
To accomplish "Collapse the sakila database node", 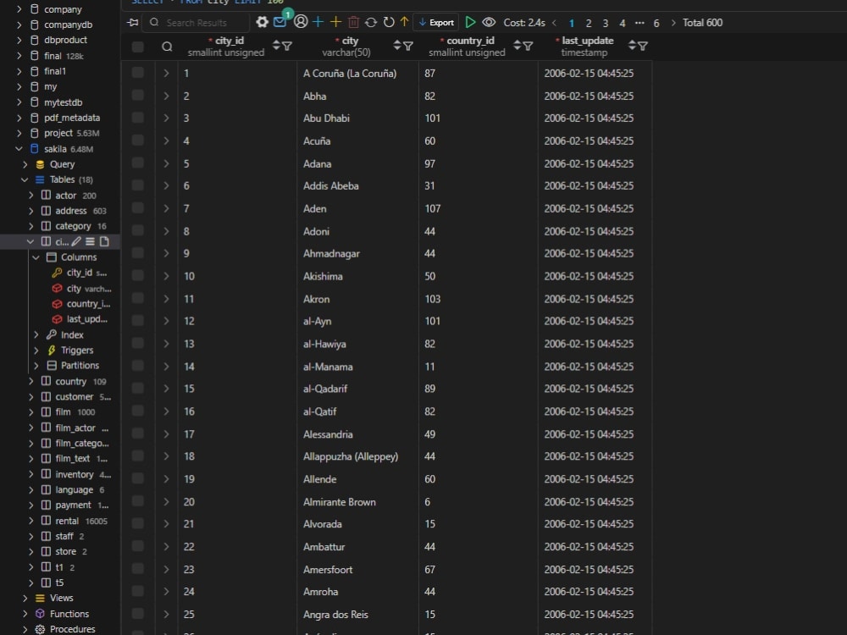I will click(x=19, y=148).
